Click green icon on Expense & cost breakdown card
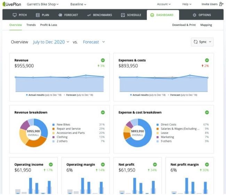Screen dimensions: 226x195 [207, 112]
